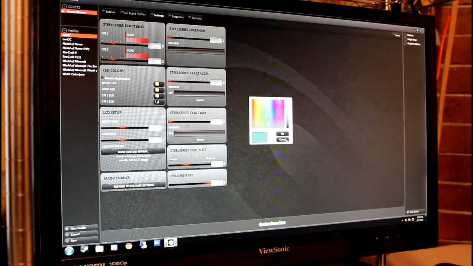This screenshot has height=266, width=473.
Task: Select the Medal of Honor (MP) profile
Action: [76, 48]
